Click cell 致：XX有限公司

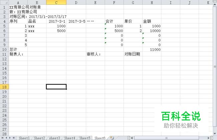(x=23, y=12)
